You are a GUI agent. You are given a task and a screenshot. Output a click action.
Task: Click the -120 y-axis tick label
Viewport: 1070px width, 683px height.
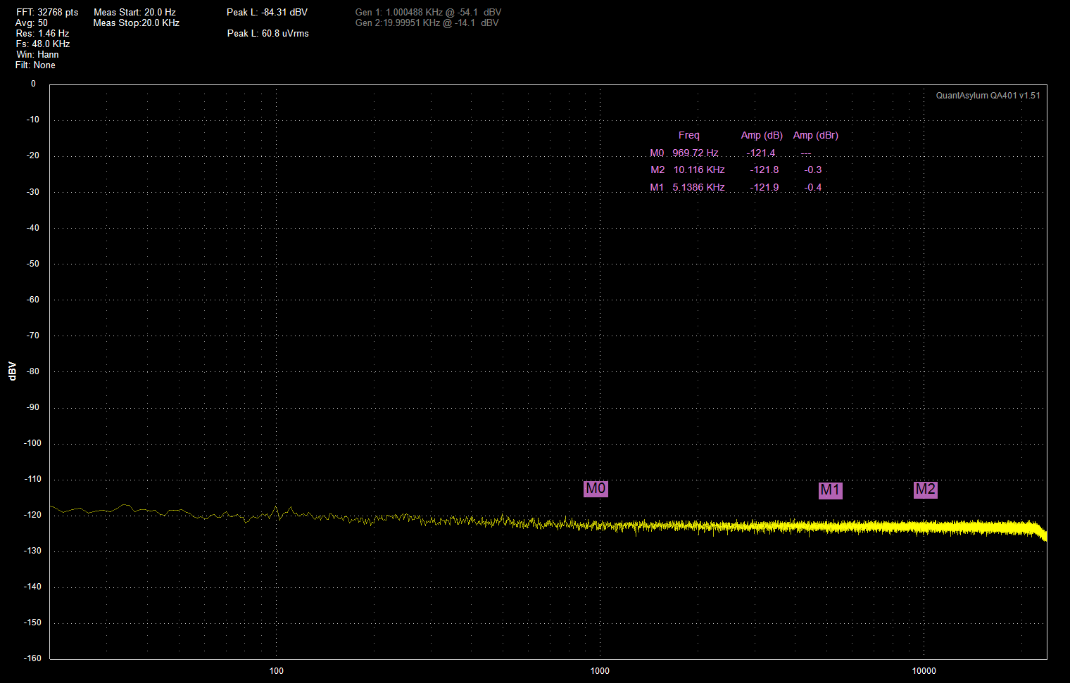(34, 515)
